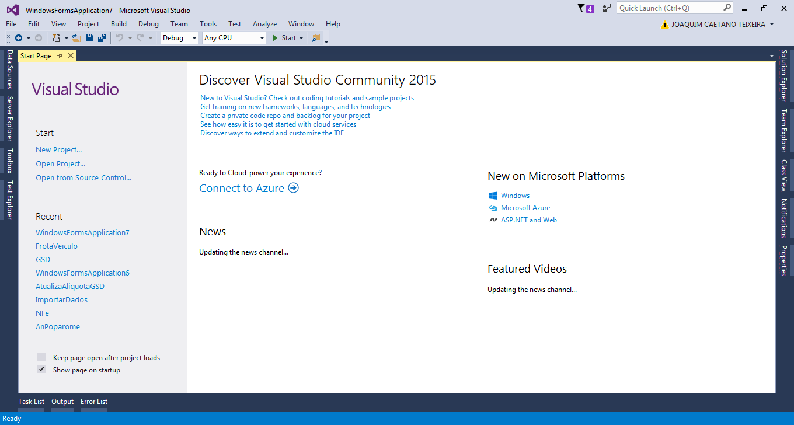
Task: Open the Build menu
Action: pos(119,24)
